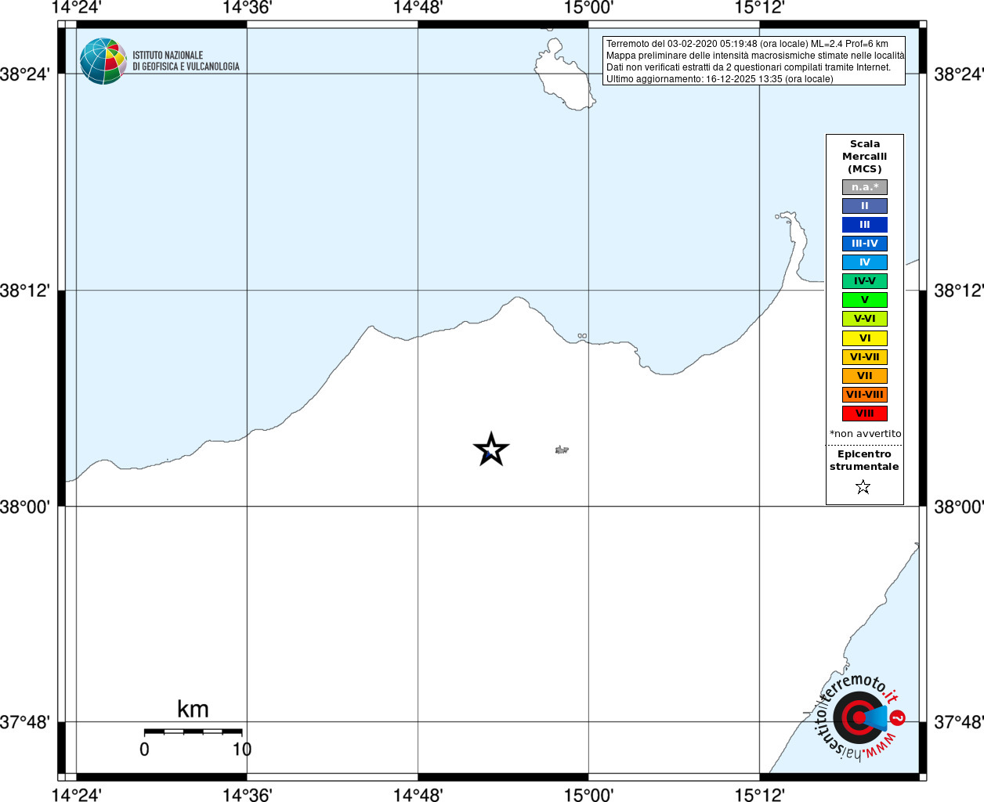
Task: Click the 'Ultimo aggiornamento' info line
Action: coord(719,79)
